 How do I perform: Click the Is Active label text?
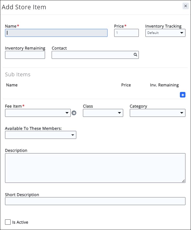coord(20,222)
